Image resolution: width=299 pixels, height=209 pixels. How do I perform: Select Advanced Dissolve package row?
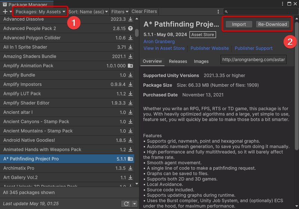(67, 19)
